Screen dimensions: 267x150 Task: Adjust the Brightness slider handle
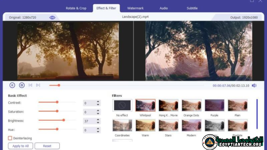pyautogui.click(x=64, y=120)
